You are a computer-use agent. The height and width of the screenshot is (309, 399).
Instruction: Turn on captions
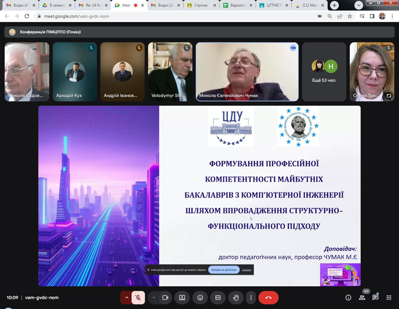[217, 298]
